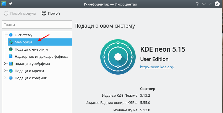Image resolution: width=223 pixels, height=113 pixels.
Task: Expand the подаци о уређајима tree node
Action: coord(5,64)
